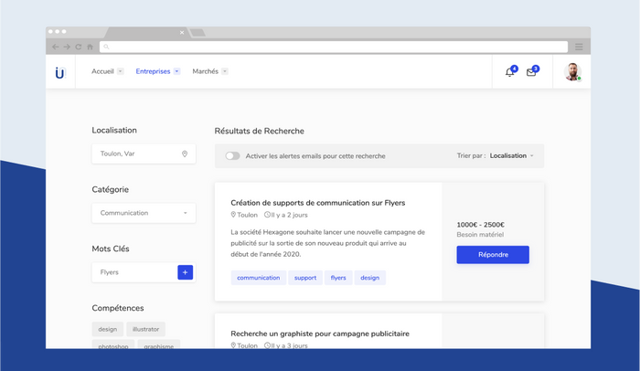Click the notifications bell icon
The height and width of the screenshot is (371, 640).
510,72
